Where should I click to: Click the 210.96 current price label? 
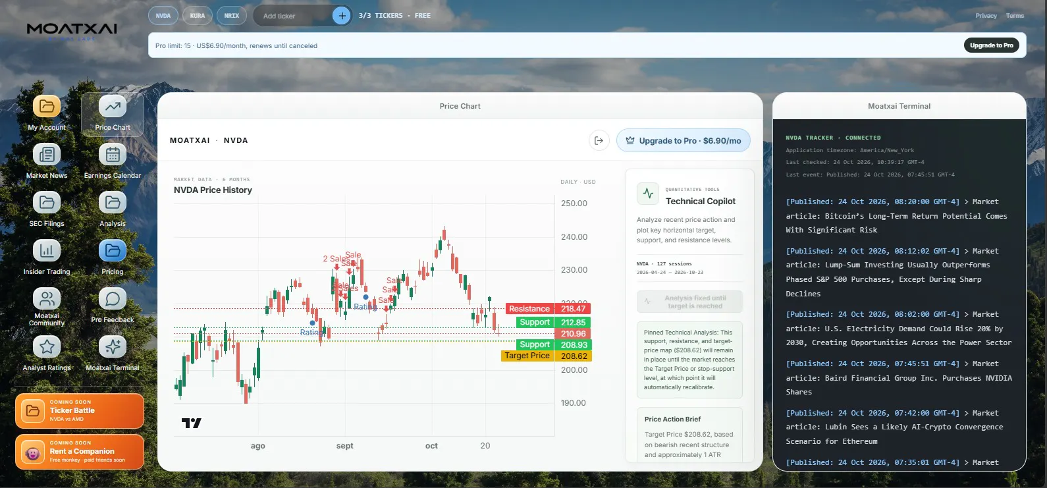coord(573,333)
